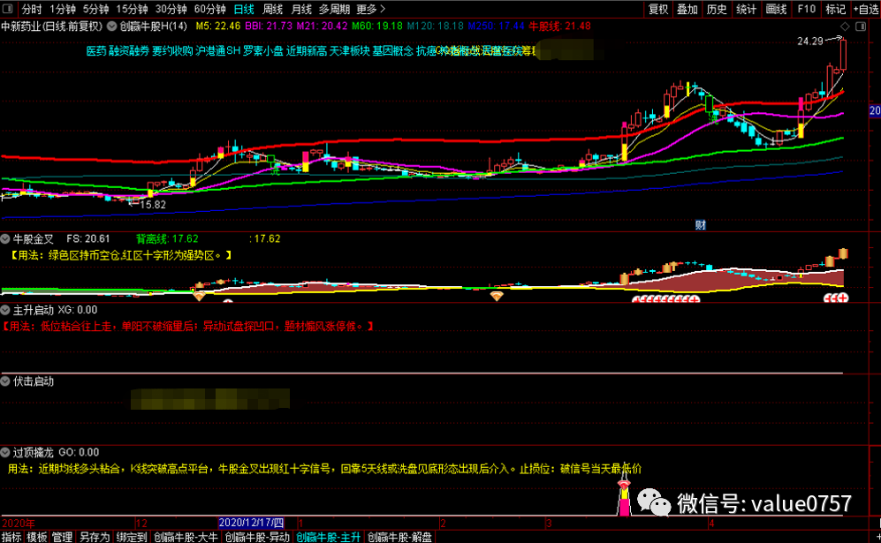This screenshot has width=881, height=543.
Task: Collapse the 主升启动 indicator panel
Action: [x=5, y=310]
